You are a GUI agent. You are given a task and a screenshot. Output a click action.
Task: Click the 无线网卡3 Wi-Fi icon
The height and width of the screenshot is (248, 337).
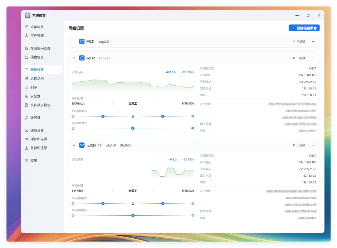pyautogui.click(x=82, y=145)
